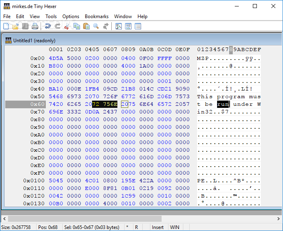Viewport: 283px width, 231px height.
Task: Click the FFFF hex word in row 0x00
Action: point(164,58)
